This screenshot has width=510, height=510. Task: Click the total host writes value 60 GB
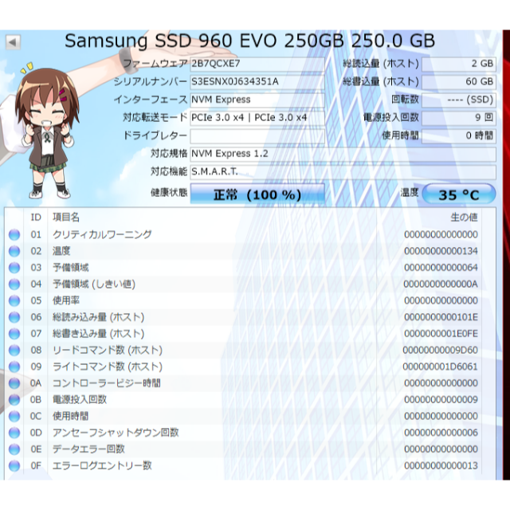(x=459, y=81)
